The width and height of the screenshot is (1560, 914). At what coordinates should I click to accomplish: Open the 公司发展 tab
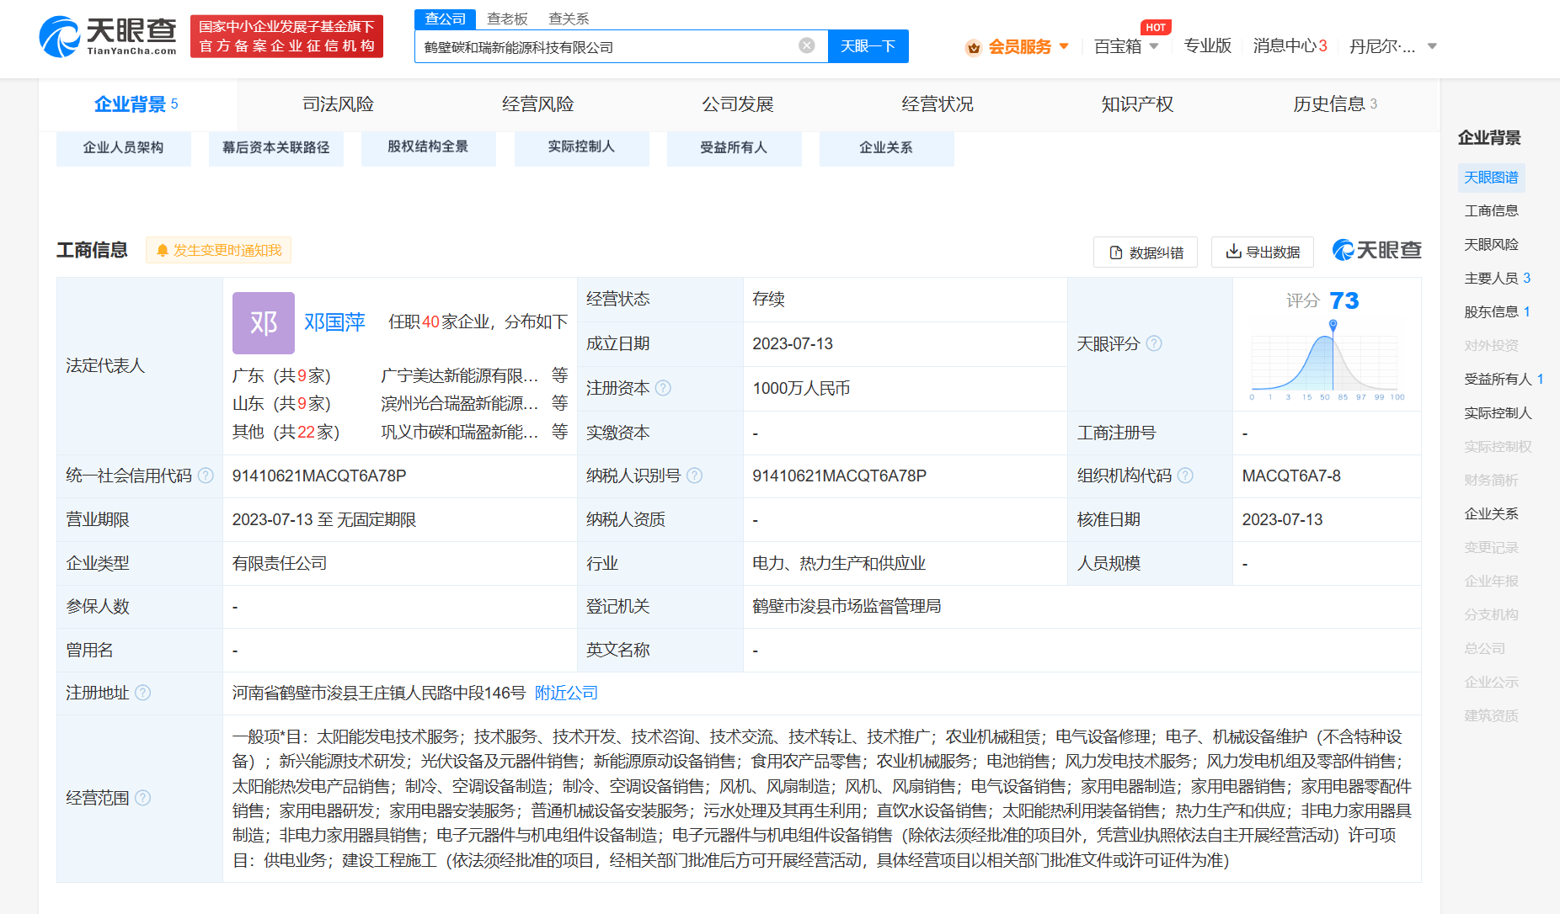coord(738,104)
